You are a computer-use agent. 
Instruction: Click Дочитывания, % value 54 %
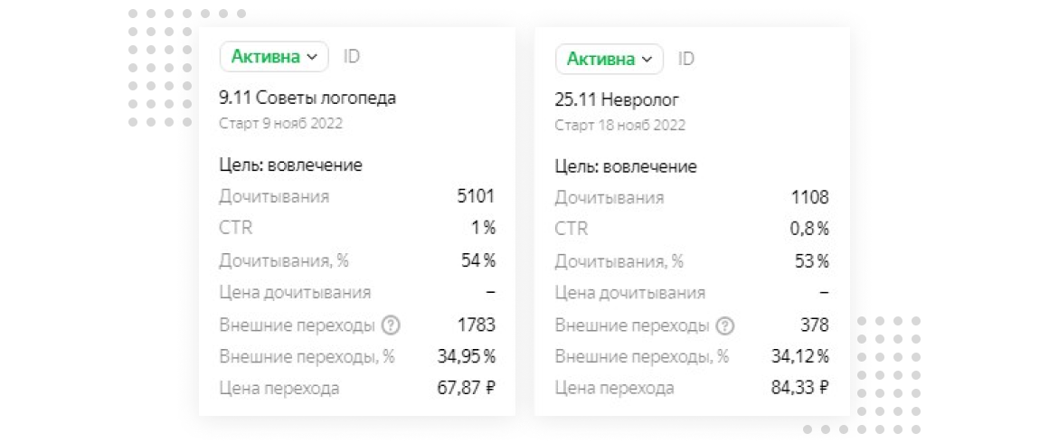coord(478,260)
